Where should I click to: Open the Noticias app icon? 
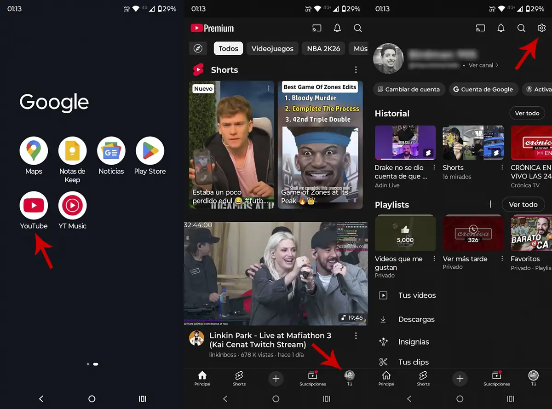[111, 150]
